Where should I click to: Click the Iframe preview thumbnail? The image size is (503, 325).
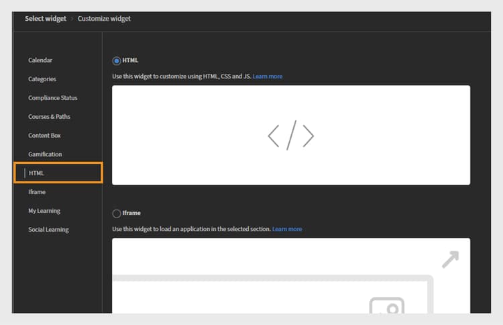coord(291,275)
